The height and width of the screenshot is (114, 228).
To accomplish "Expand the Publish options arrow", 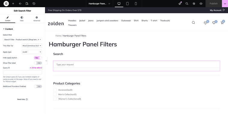I will click(225, 4).
